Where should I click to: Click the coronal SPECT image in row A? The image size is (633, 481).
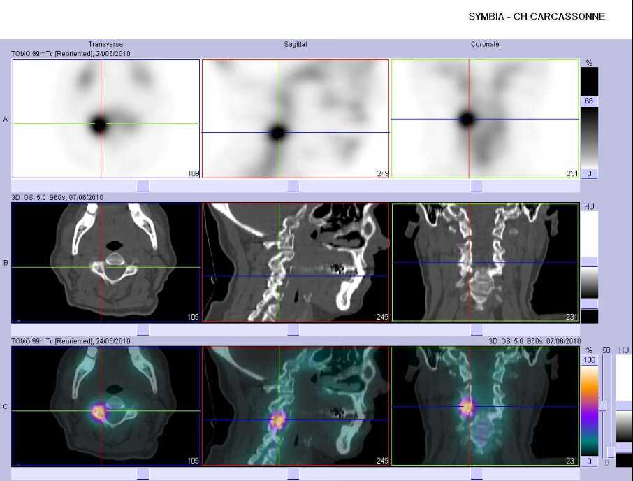[485, 119]
